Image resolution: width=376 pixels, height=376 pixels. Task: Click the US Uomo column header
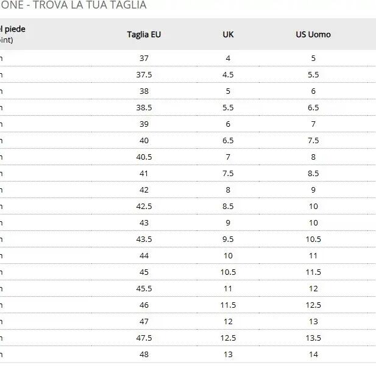pos(313,35)
